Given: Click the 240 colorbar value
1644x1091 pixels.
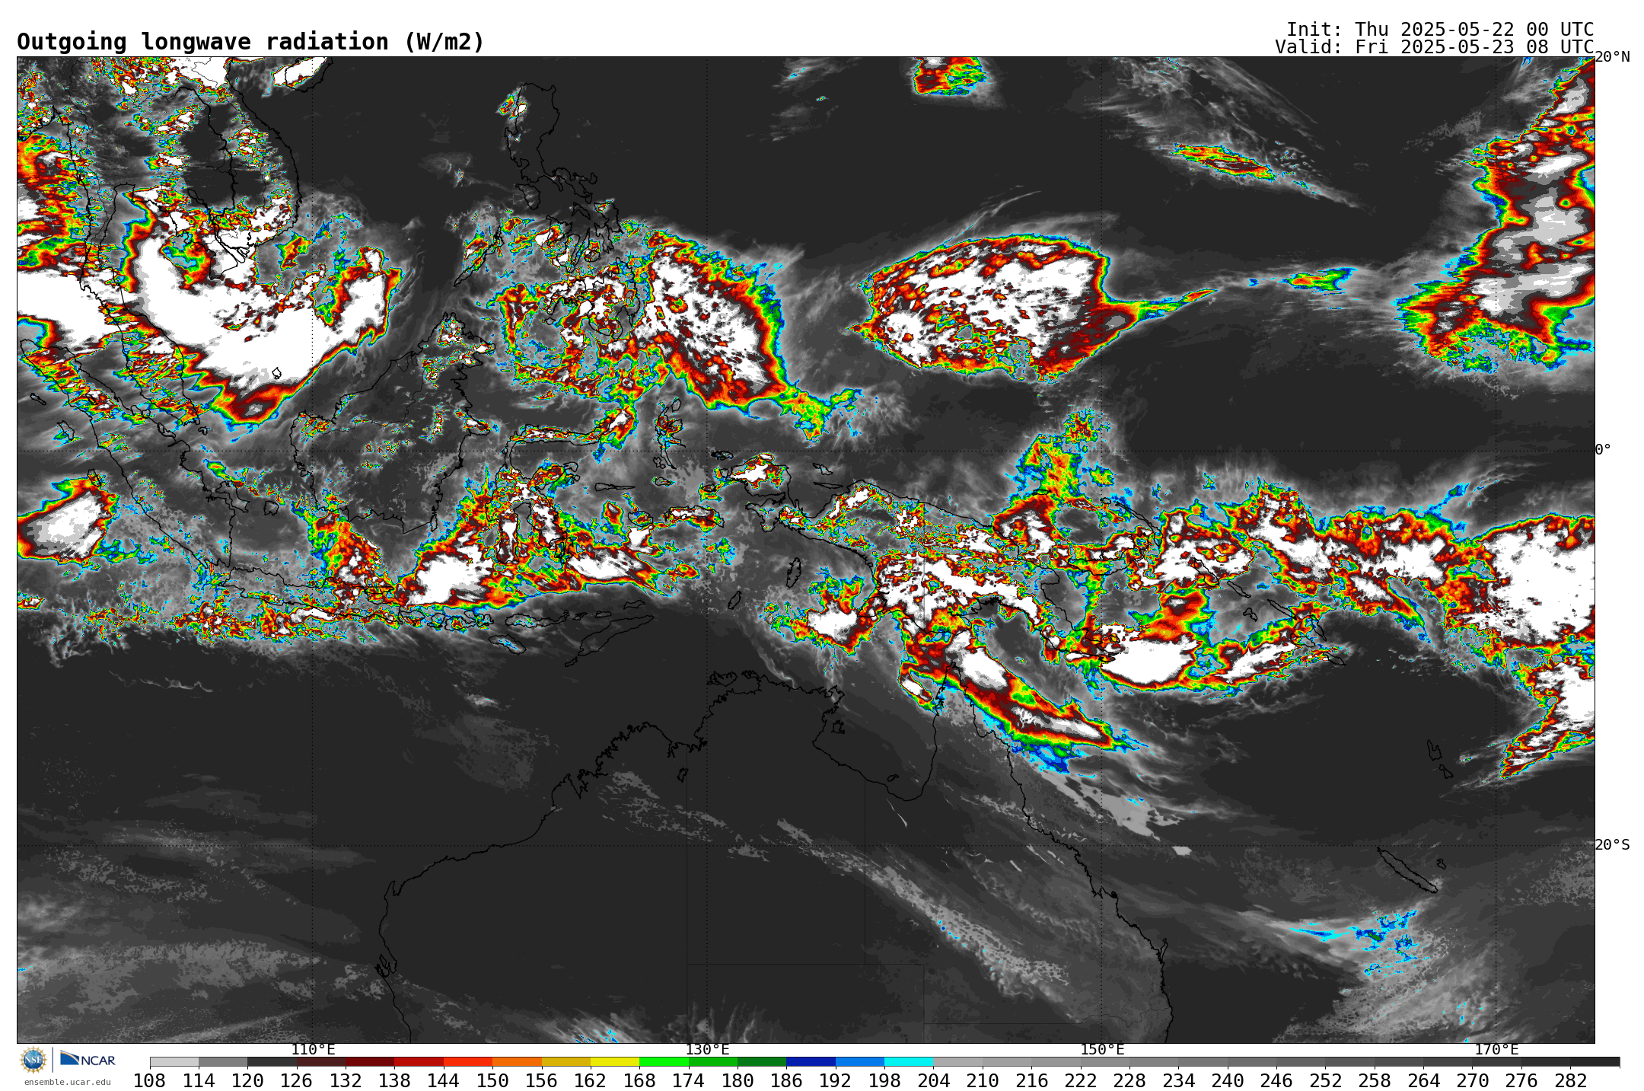Looking at the screenshot, I should pyautogui.click(x=1227, y=1081).
